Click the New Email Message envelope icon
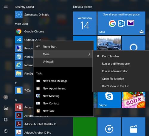Image resolution: width=149 pixels, height=136 pixels. (38, 81)
